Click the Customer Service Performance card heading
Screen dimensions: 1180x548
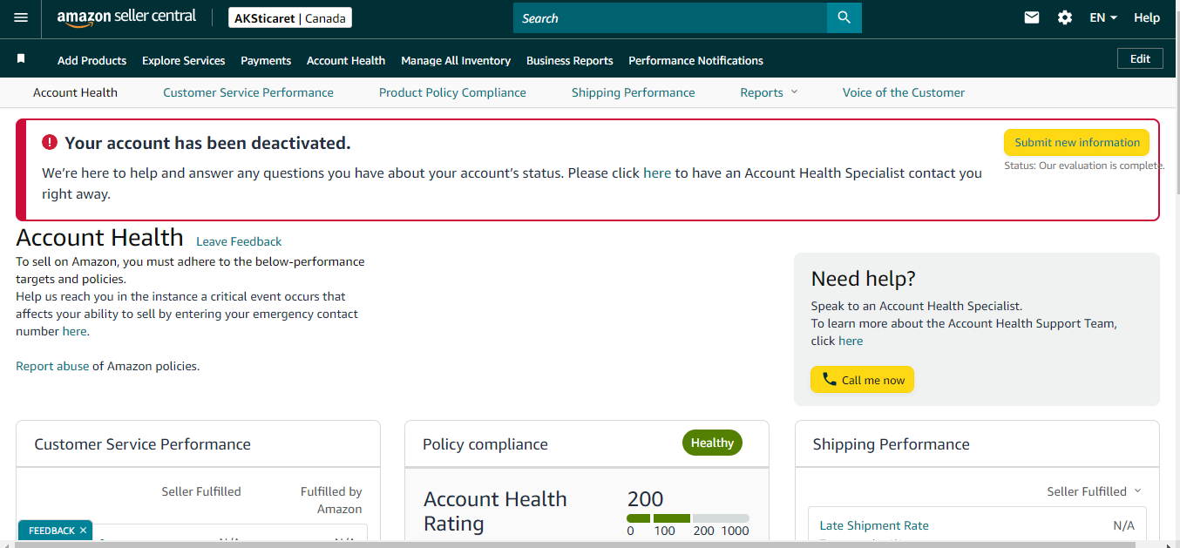pyautogui.click(x=142, y=444)
